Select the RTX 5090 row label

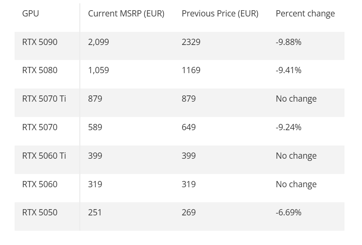pos(40,42)
